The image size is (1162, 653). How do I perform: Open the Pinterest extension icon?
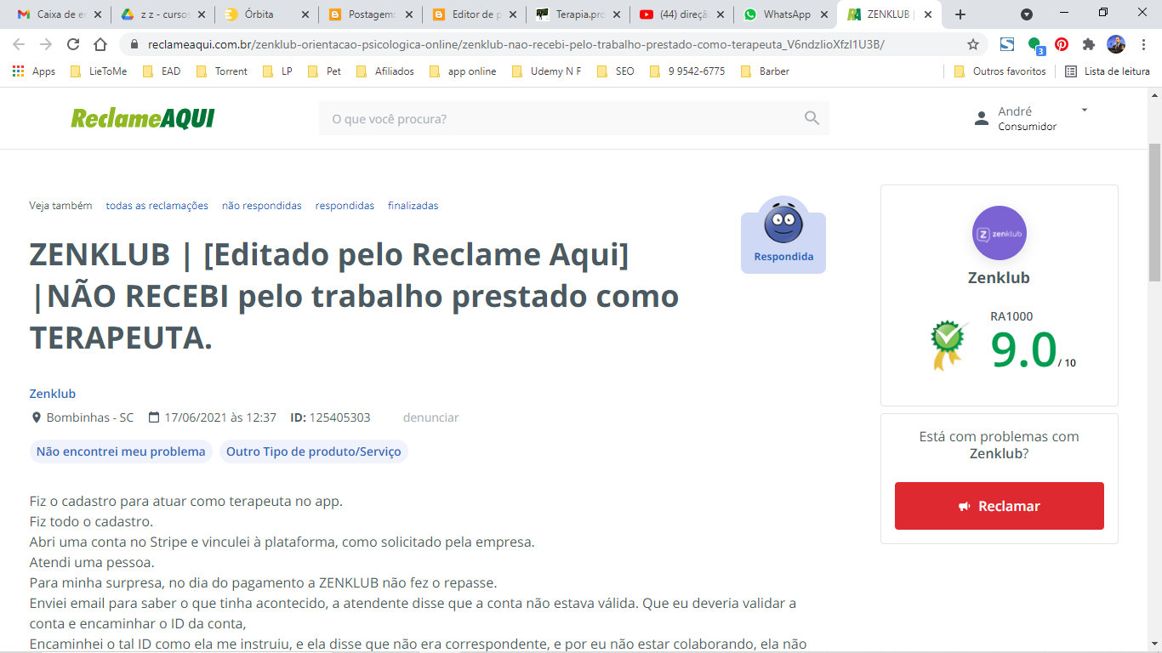click(1062, 44)
